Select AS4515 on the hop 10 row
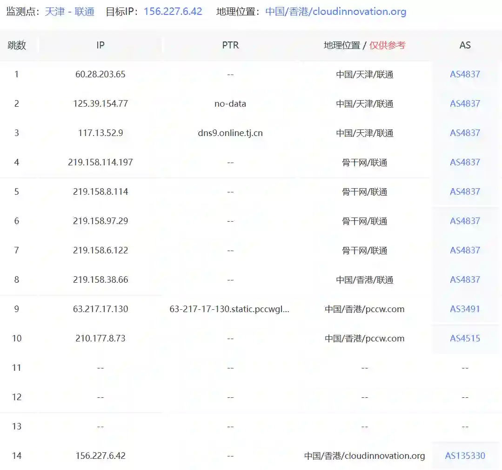The height and width of the screenshot is (470, 502). [464, 338]
